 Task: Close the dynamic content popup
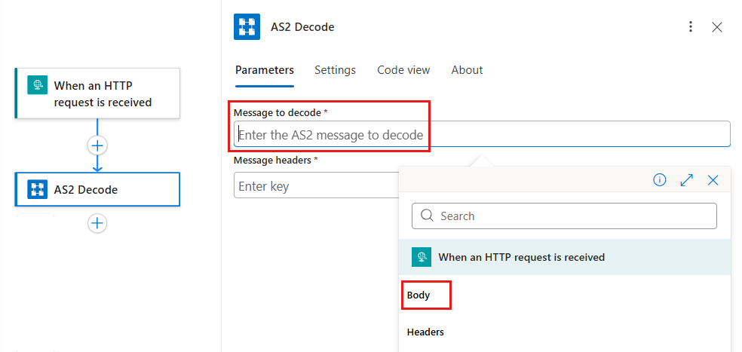713,180
